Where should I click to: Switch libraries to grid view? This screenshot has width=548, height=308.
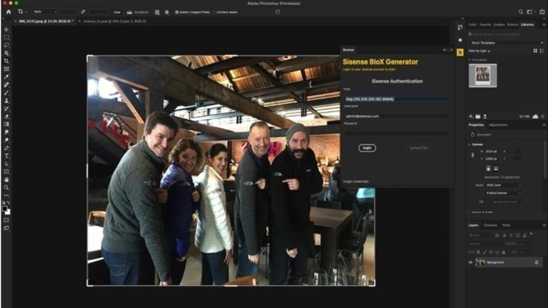click(535, 50)
